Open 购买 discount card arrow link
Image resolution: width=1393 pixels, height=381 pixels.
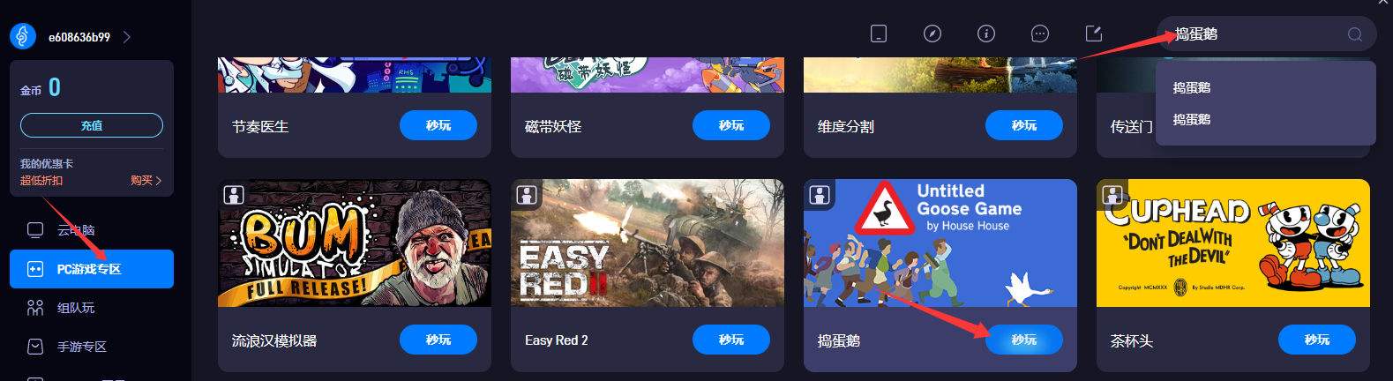(x=146, y=180)
